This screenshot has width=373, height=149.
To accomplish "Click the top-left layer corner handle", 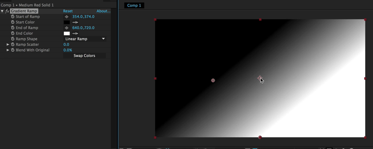I will 155,20.
